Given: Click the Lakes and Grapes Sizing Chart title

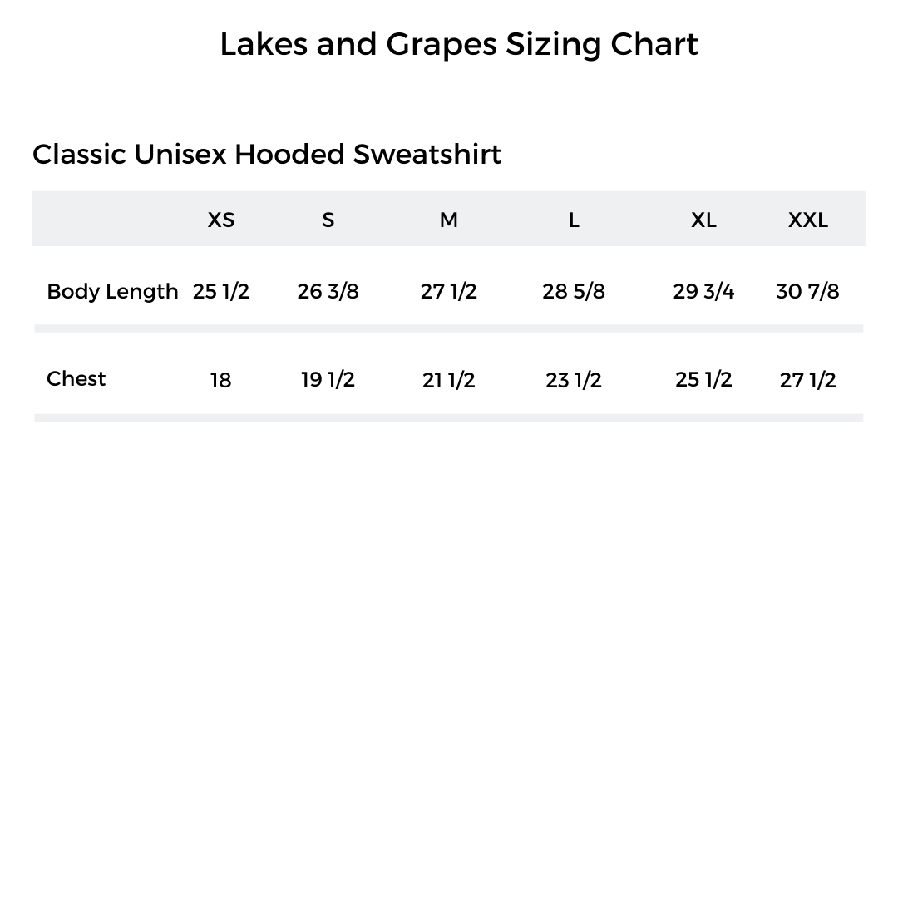Looking at the screenshot, I should tap(458, 44).
